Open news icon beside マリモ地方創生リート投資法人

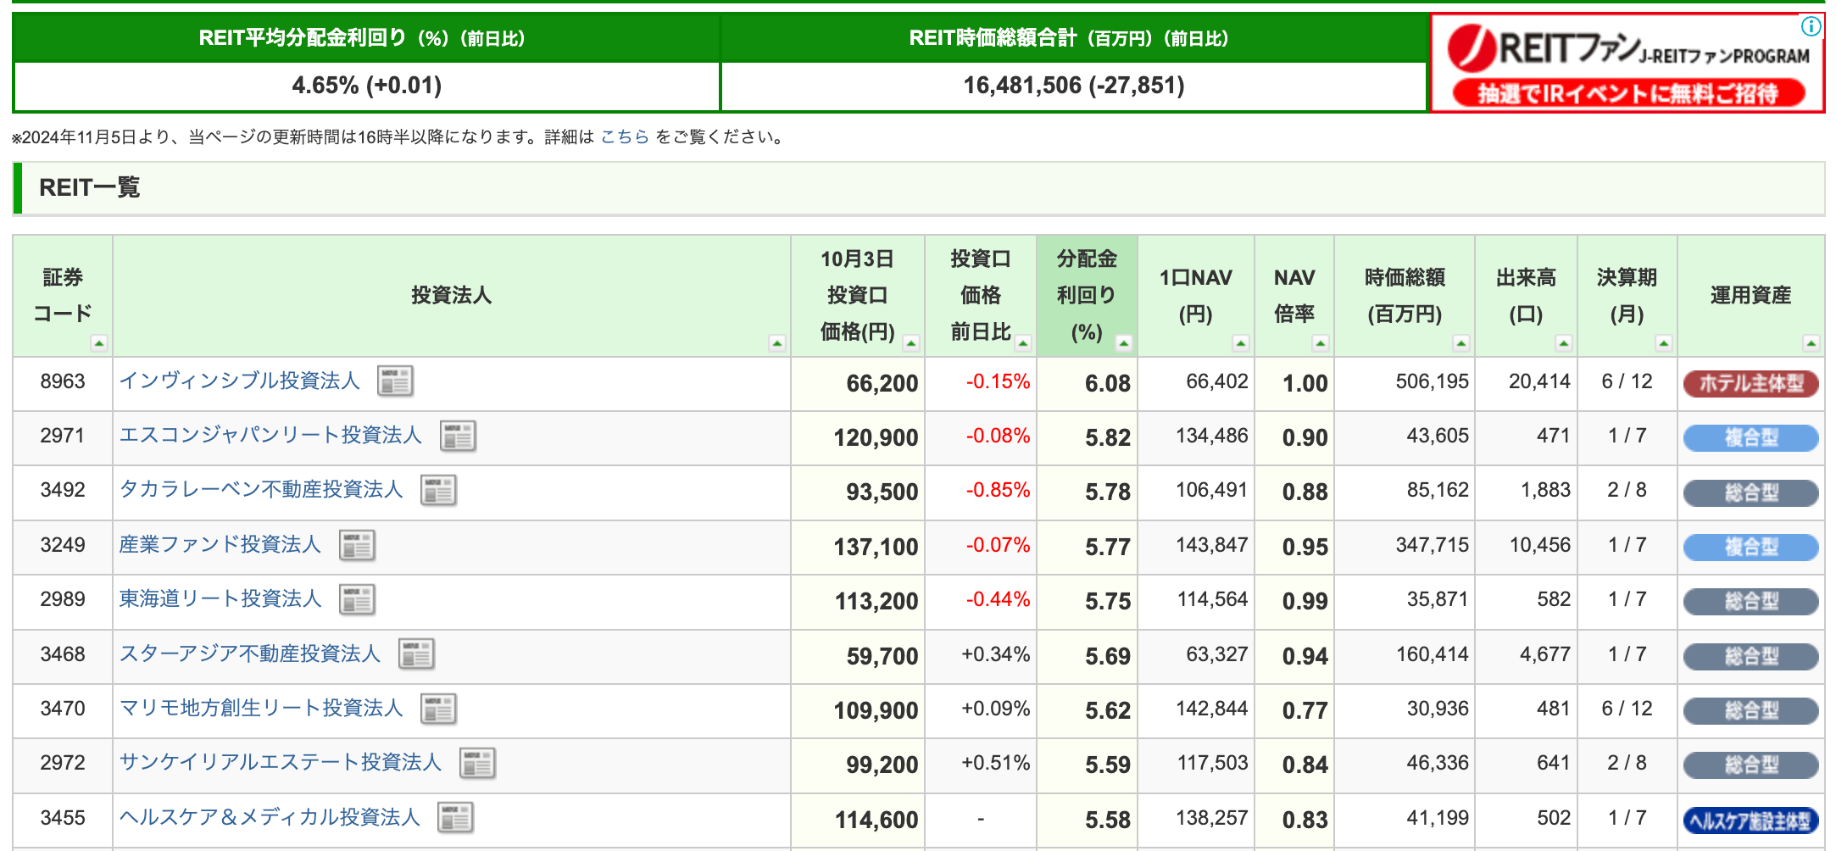tap(438, 709)
